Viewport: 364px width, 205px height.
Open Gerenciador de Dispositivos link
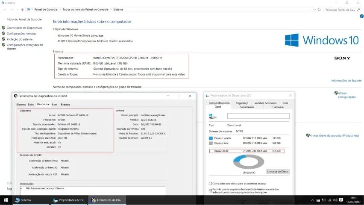(x=24, y=28)
